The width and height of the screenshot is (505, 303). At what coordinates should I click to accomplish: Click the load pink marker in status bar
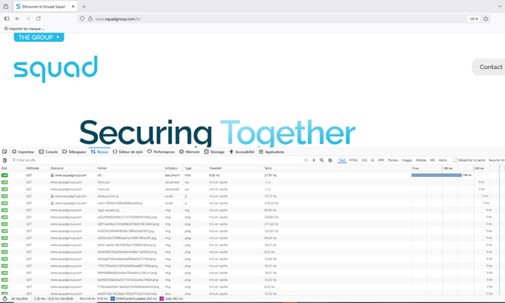[162, 298]
